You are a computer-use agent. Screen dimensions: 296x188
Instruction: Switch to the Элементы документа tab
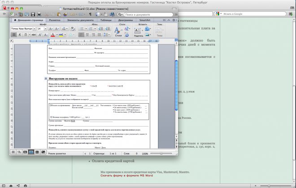(80, 20)
